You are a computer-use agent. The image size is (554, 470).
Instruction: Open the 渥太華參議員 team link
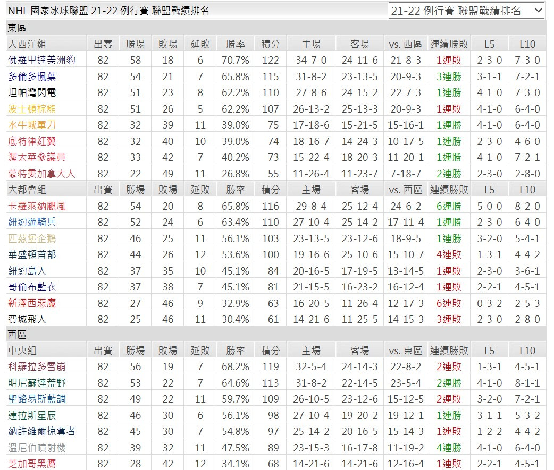tap(37, 157)
